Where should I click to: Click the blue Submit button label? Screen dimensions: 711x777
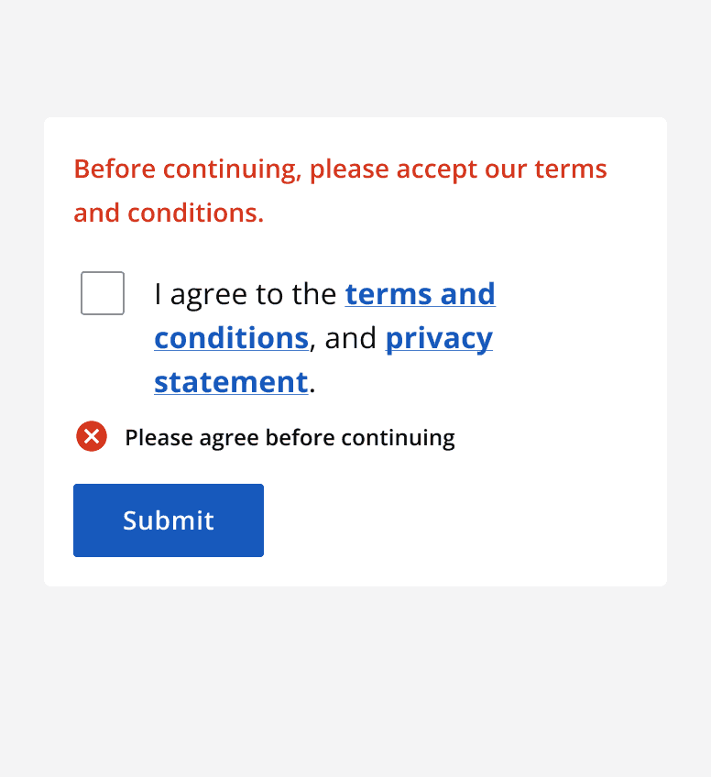pyautogui.click(x=168, y=520)
